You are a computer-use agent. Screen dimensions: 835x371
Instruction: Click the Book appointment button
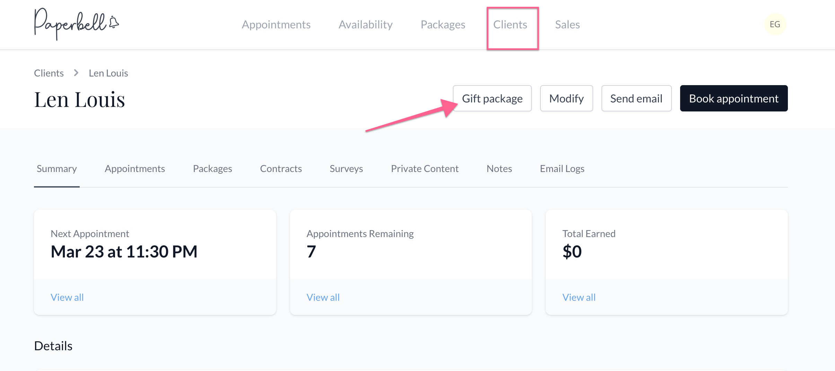[733, 99]
